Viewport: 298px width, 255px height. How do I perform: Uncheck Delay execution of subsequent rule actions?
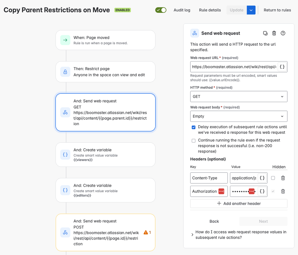click(194, 127)
